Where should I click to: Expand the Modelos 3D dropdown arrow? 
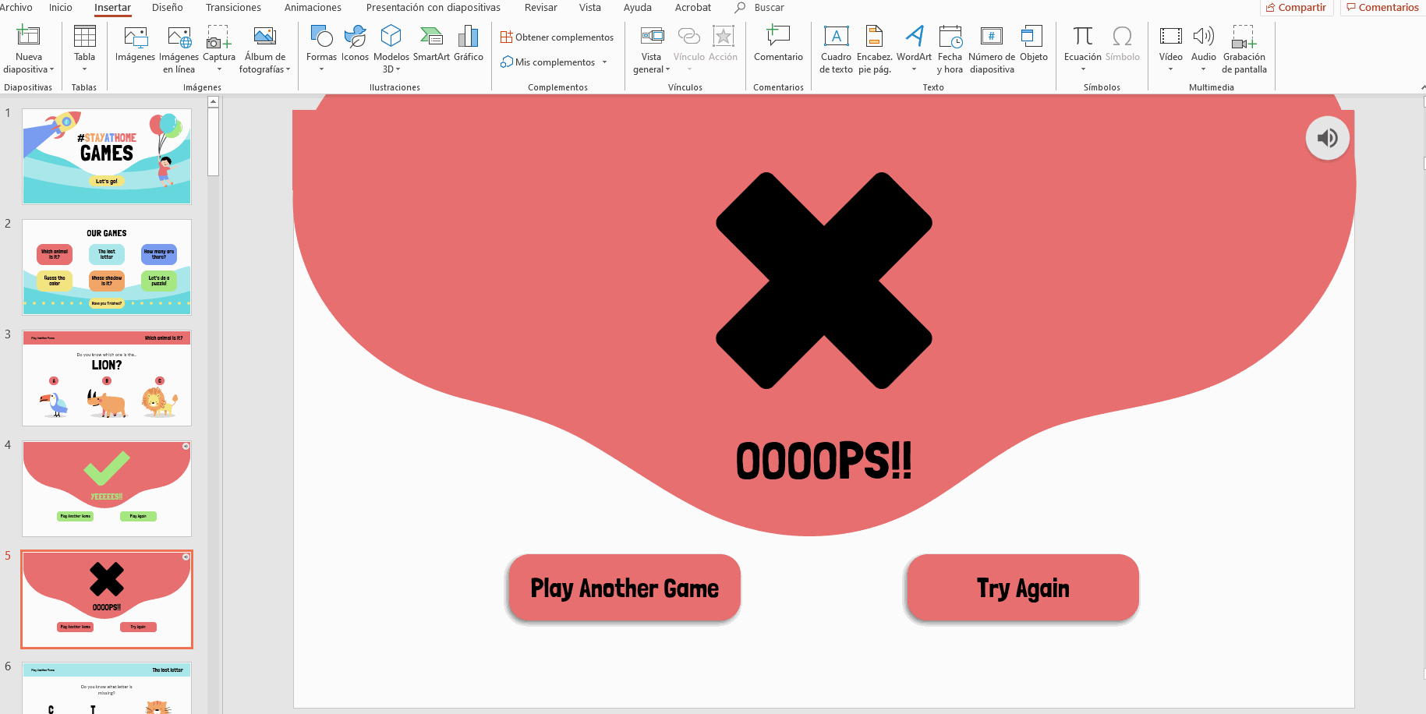398,69
